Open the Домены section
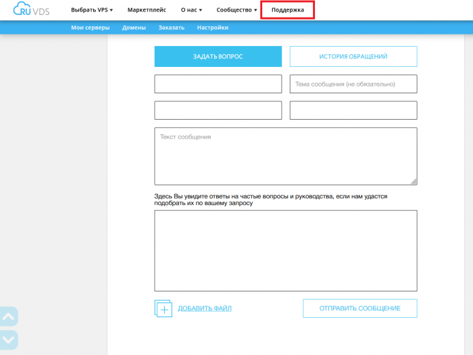The height and width of the screenshot is (355, 473). [x=134, y=28]
